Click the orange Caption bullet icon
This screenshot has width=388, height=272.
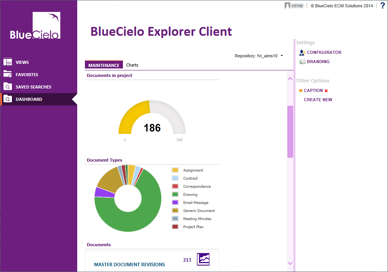[301, 90]
